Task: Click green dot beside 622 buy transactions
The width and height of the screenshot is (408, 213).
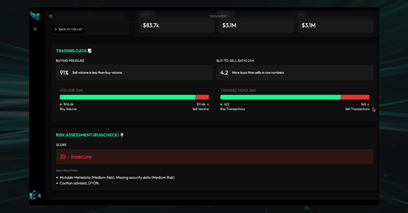Action: pos(221,104)
